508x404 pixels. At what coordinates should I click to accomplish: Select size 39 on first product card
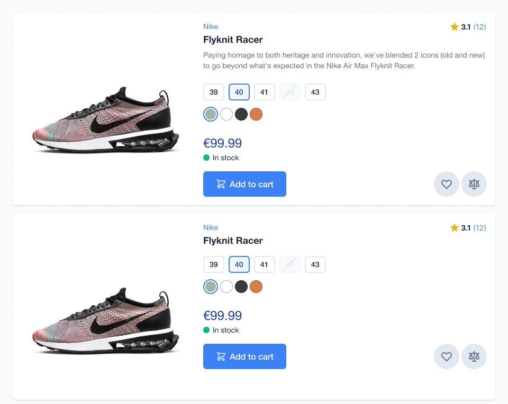(213, 92)
